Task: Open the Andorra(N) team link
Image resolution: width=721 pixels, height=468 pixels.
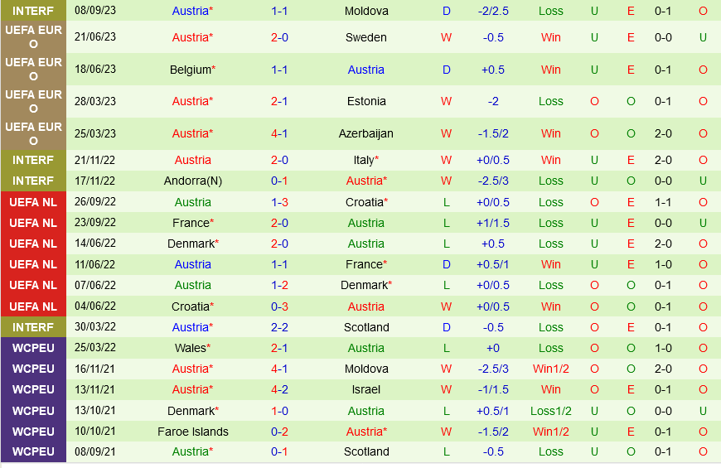Action: pos(192,181)
